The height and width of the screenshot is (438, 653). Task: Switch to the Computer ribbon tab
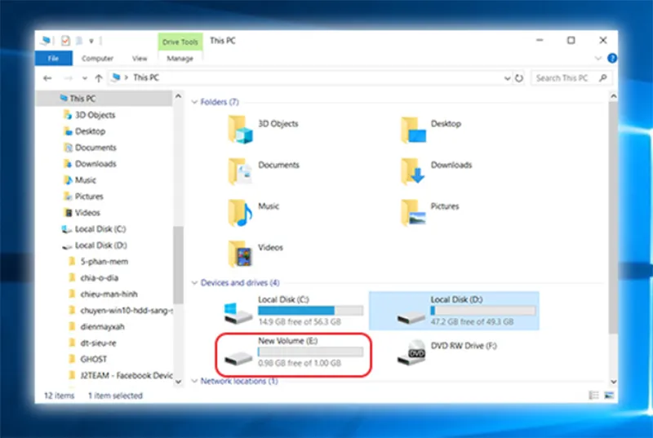(97, 58)
